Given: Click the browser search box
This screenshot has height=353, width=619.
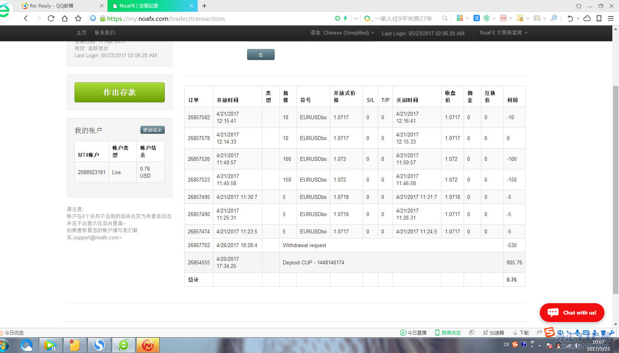Looking at the screenshot, I should [x=403, y=18].
